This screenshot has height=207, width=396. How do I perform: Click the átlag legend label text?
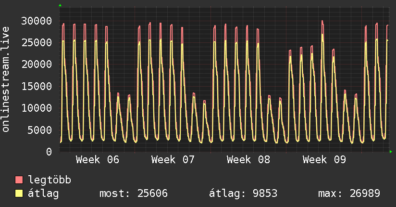(43, 194)
